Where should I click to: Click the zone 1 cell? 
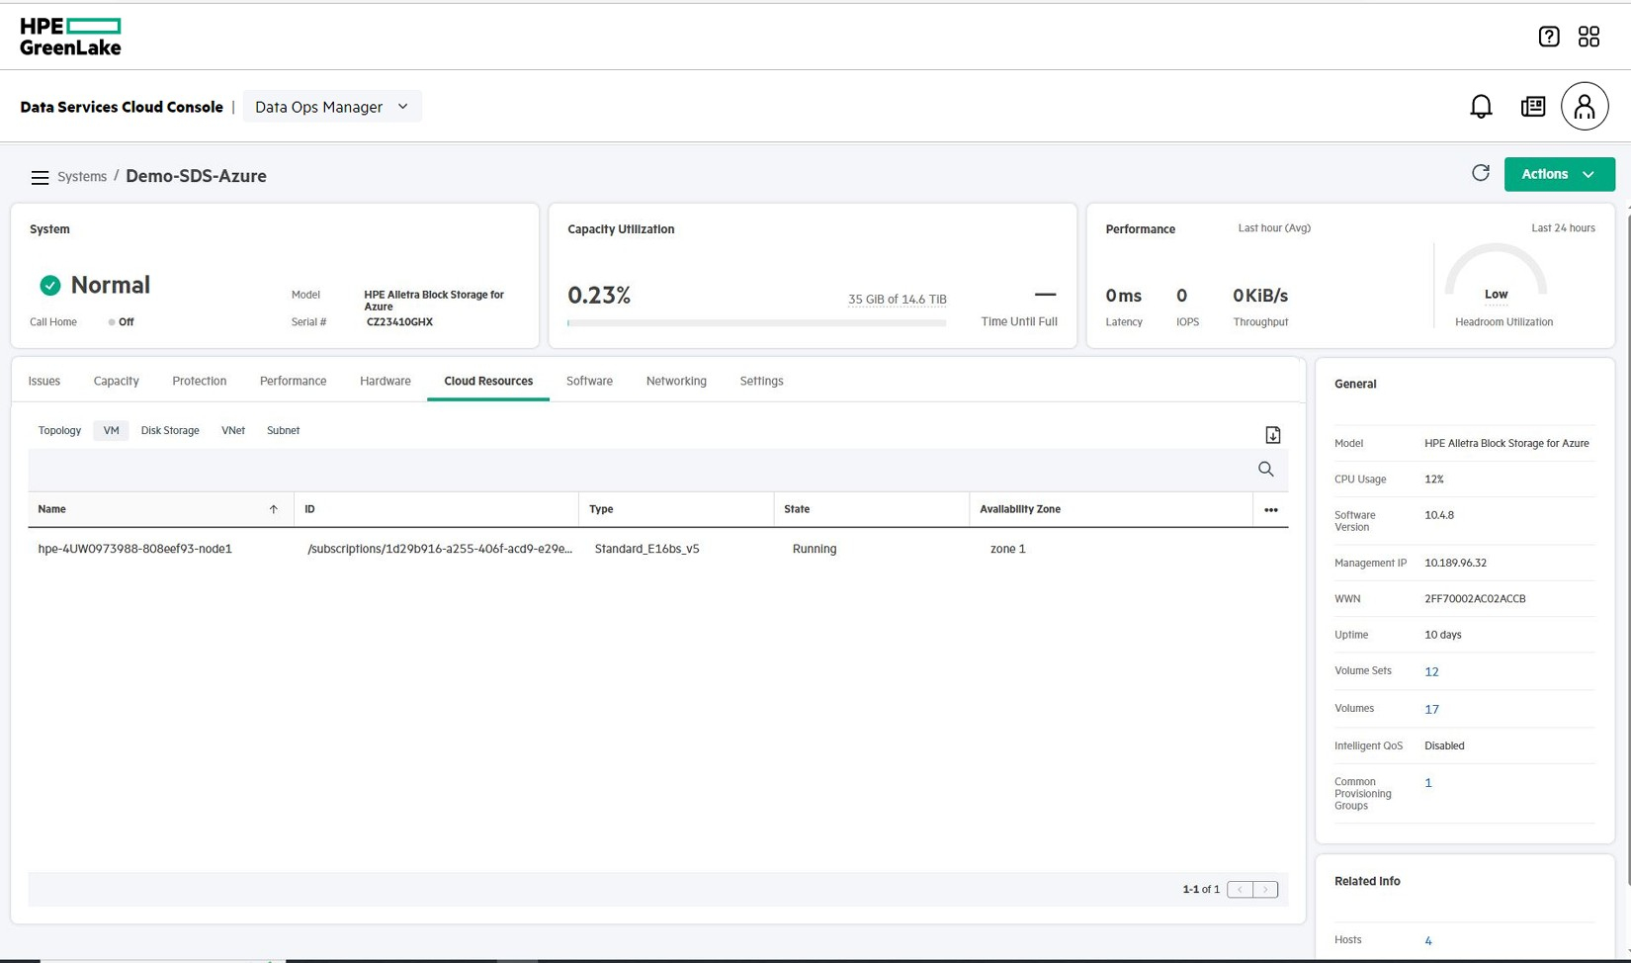click(x=1008, y=549)
